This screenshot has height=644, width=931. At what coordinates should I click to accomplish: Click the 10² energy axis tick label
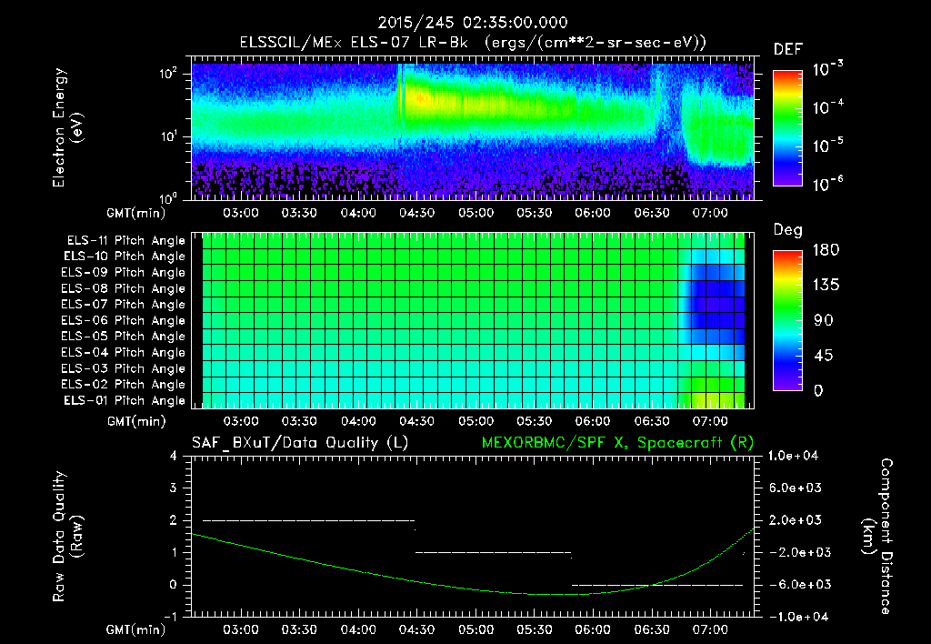pyautogui.click(x=168, y=74)
